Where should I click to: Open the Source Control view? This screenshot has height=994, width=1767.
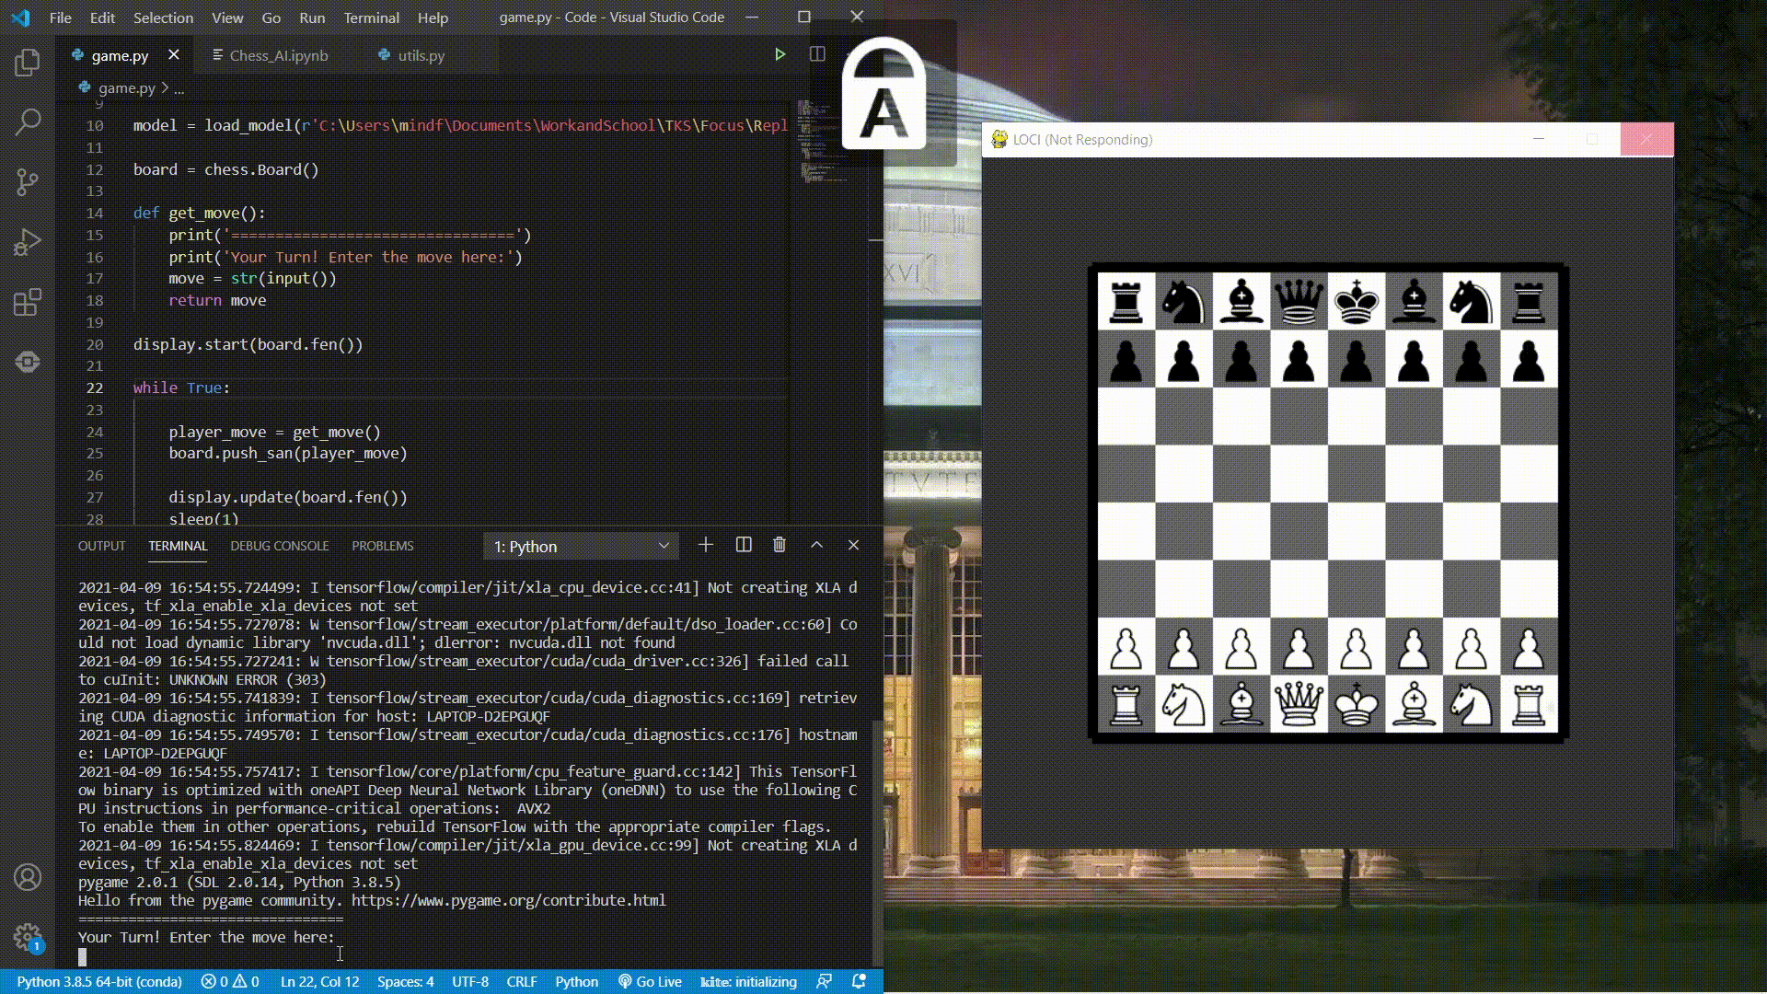28,181
